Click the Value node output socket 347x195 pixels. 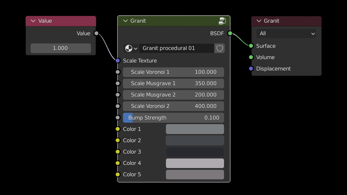pos(96,33)
